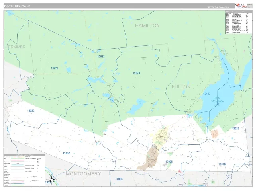Select ZIP code 13470 label
Image resolution: width=255 pixels, height=191 pixels.
pyautogui.click(x=55, y=68)
